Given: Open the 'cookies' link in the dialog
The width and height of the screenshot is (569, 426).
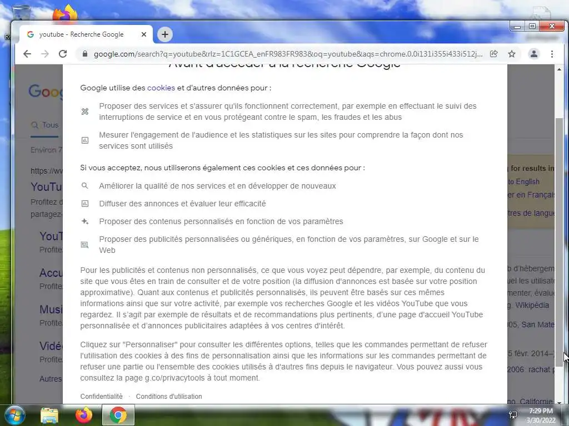Looking at the screenshot, I should click(161, 88).
